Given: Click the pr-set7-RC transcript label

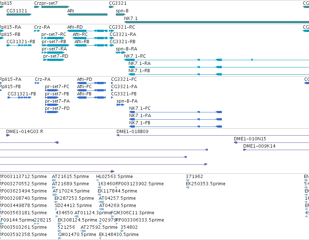Looking at the screenshot, I should point(54,34).
